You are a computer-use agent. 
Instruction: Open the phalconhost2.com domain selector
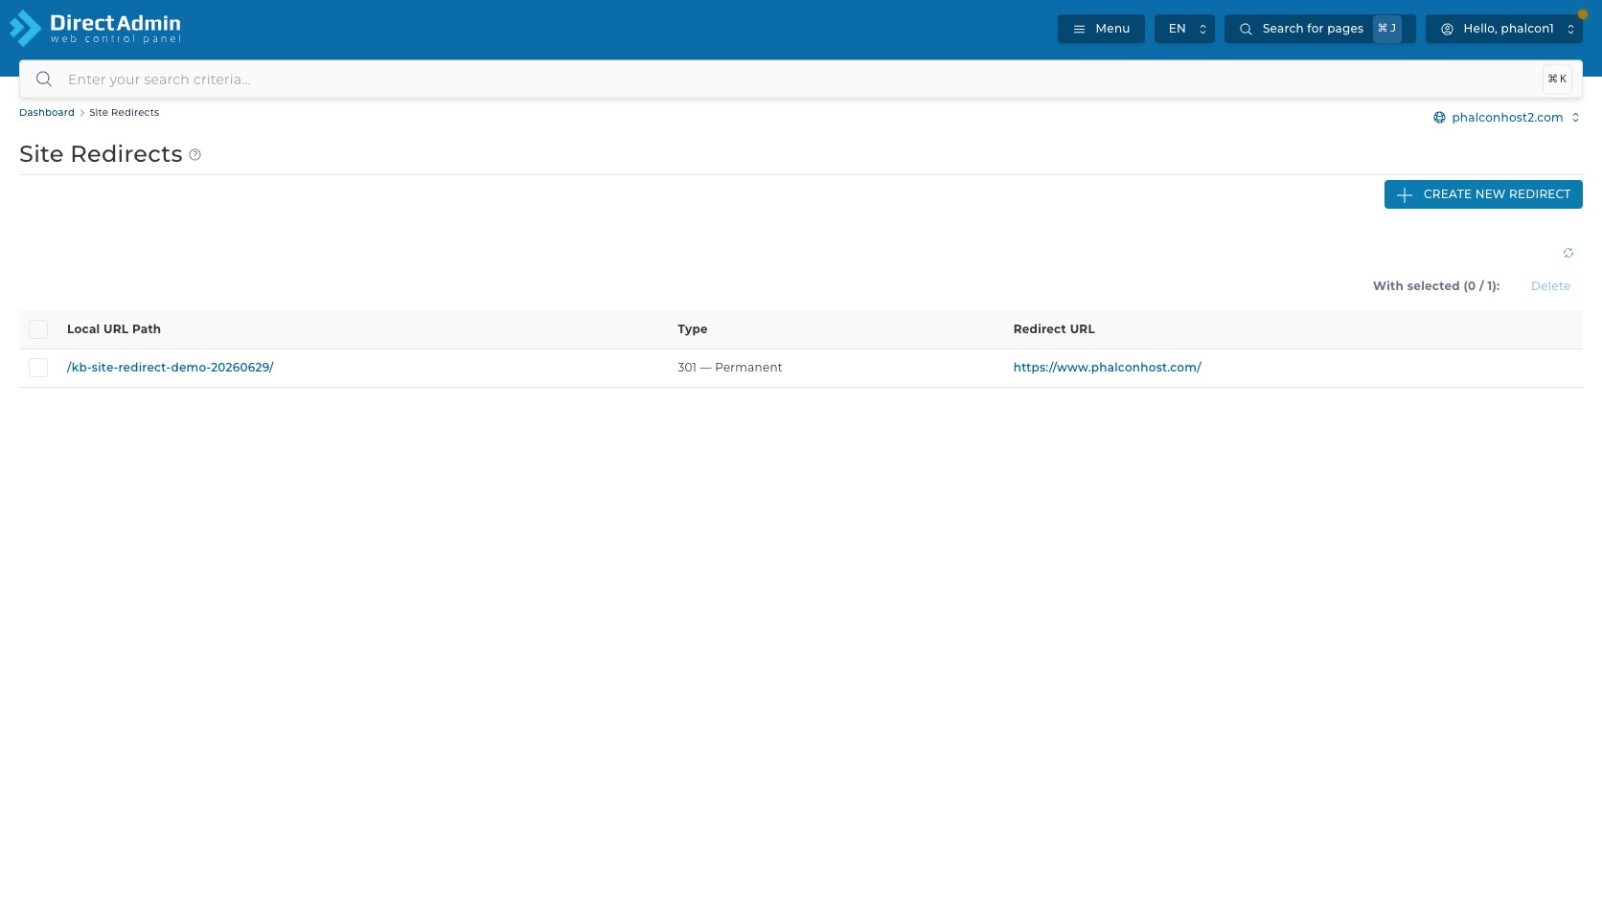point(1507,118)
